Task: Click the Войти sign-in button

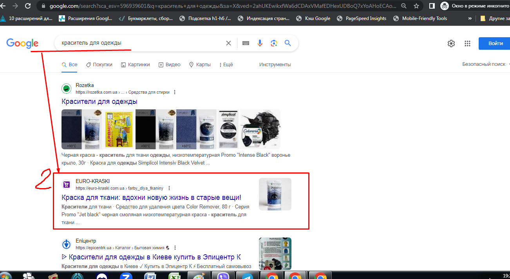Action: 494,43
